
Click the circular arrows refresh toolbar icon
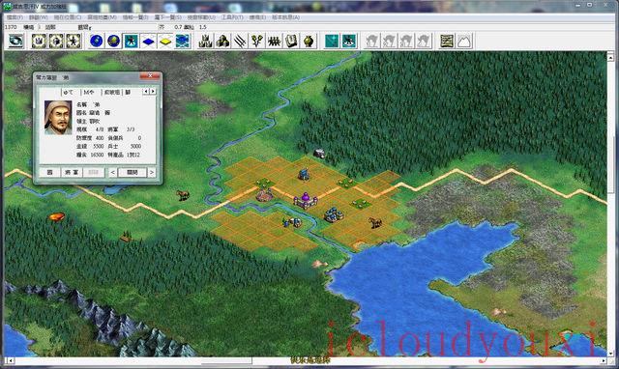pyautogui.click(x=15, y=41)
